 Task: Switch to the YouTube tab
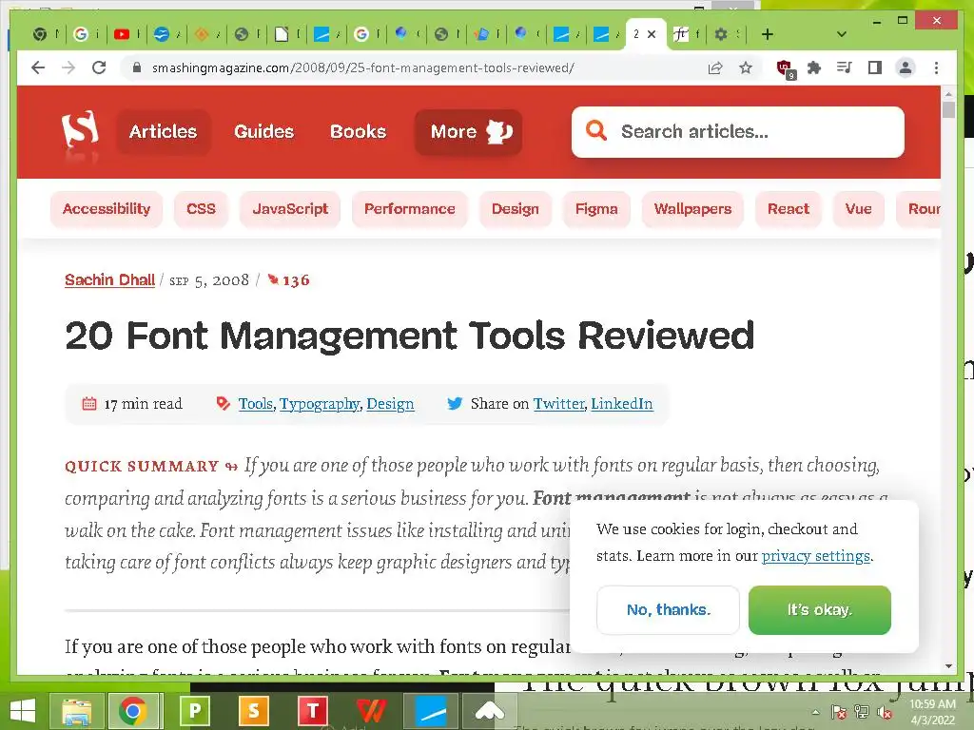point(127,34)
